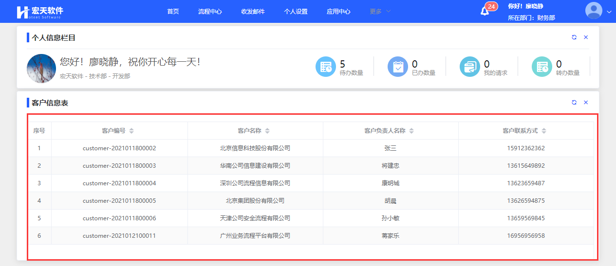Viewport: 616px width, 266px height.
Task: Refresh the 个人信息栏目 panel
Action: click(574, 37)
